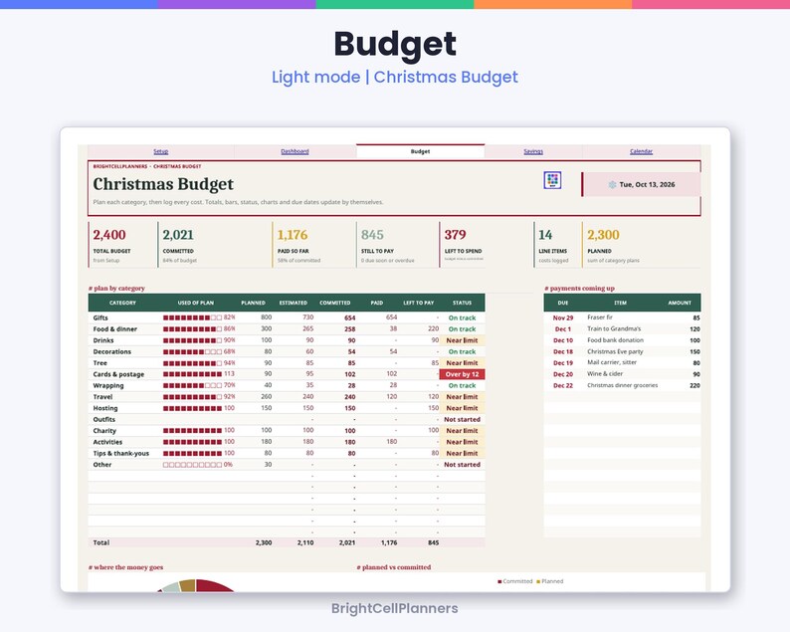Go to the Savings tab
The height and width of the screenshot is (632, 790).
(x=533, y=151)
